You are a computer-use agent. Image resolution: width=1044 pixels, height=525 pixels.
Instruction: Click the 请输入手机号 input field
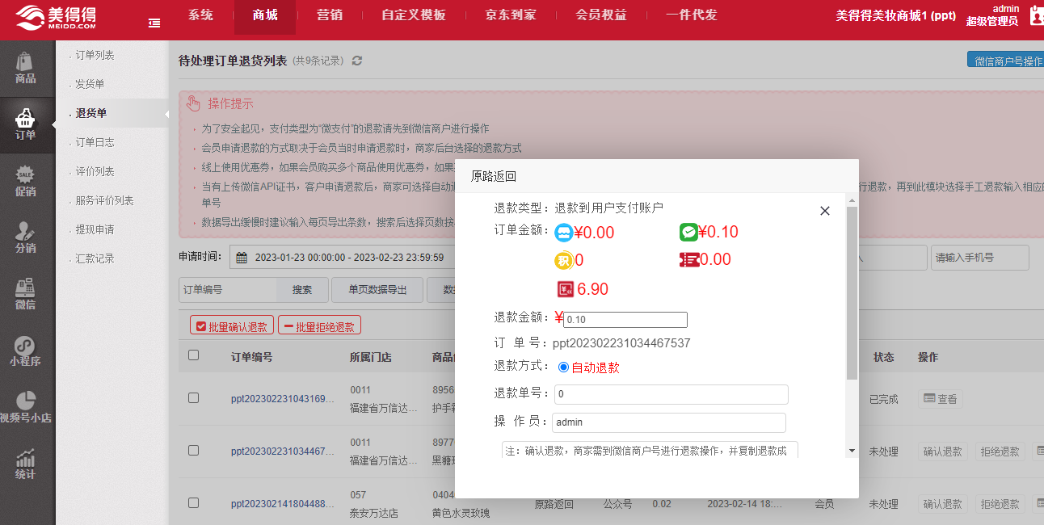pos(980,258)
